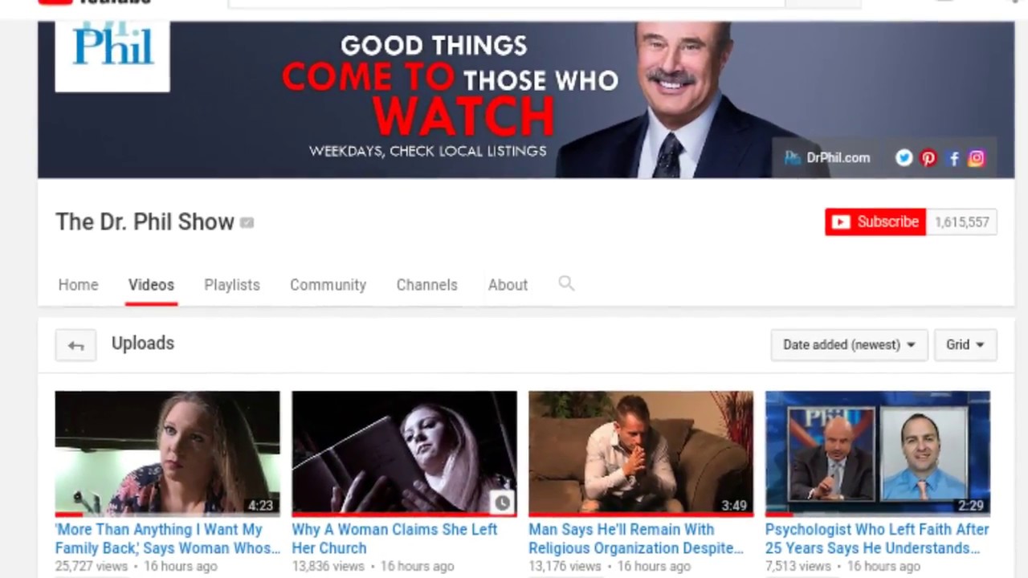Open thumbnail of psychologist split-screen video
The width and height of the screenshot is (1028, 578).
coord(878,453)
